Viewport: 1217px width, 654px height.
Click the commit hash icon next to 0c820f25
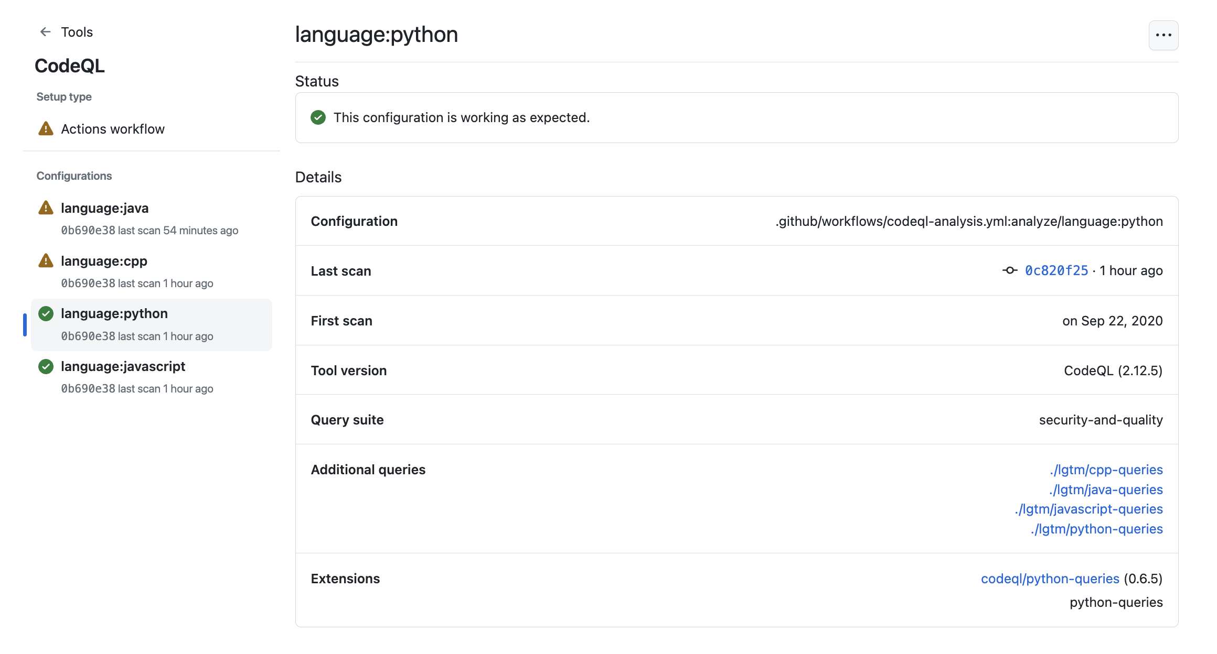click(1011, 270)
